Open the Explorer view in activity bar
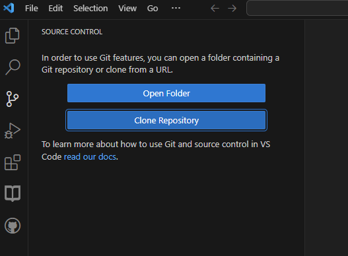This screenshot has height=256, width=348. click(x=13, y=36)
